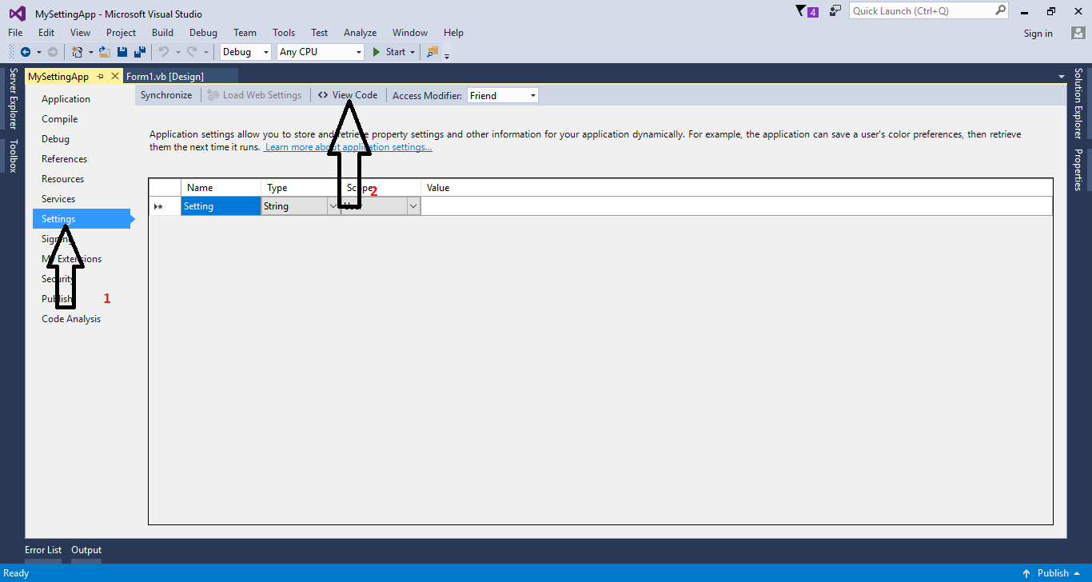Click the Navigate Forward arrow icon
1092x582 pixels.
[53, 52]
